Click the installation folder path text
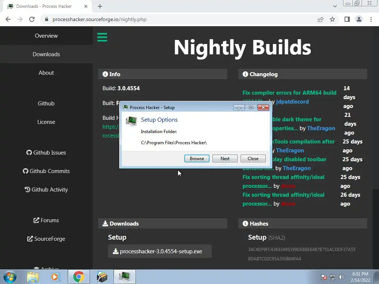Image resolution: width=379 pixels, height=284 pixels. click(x=174, y=143)
